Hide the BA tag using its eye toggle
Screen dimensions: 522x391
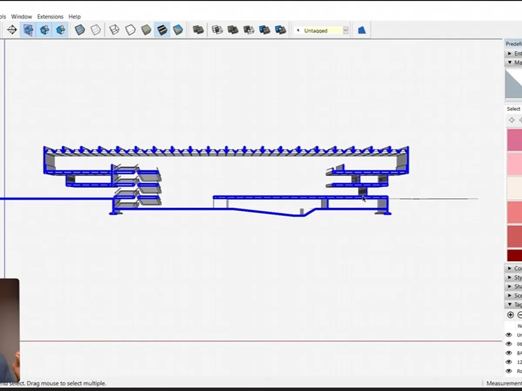pyautogui.click(x=509, y=353)
